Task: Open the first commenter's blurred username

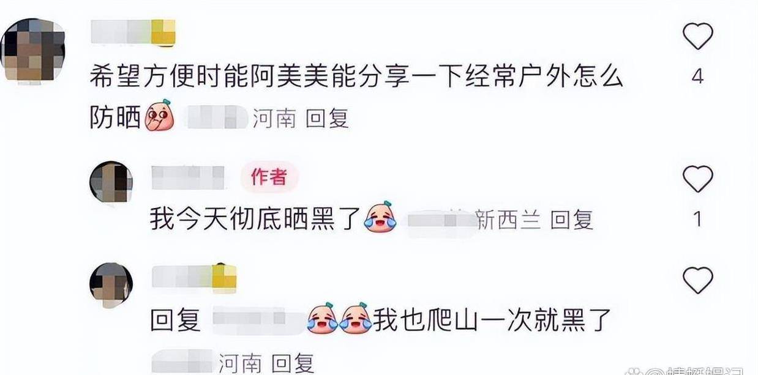Action: (121, 32)
